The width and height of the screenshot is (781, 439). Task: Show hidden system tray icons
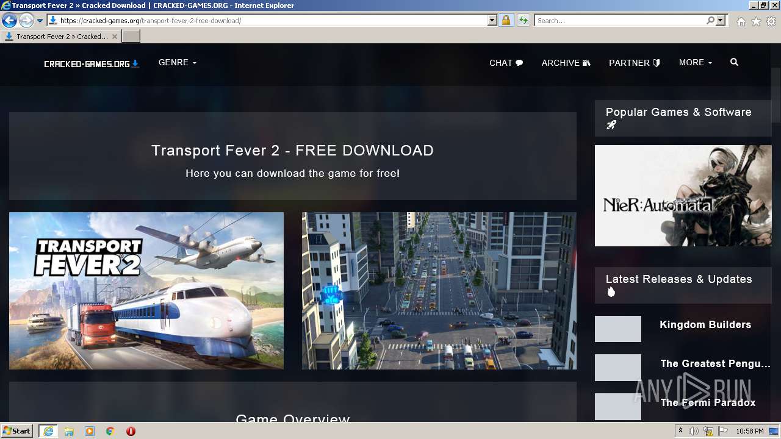coord(680,431)
